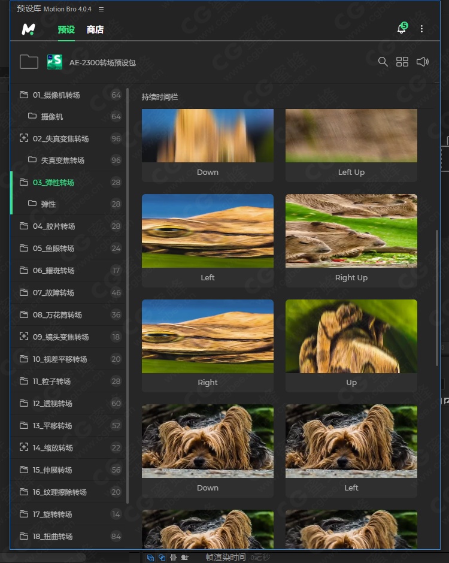
Task: Open the 10_视差平移转场 folder
Action: [x=68, y=359]
